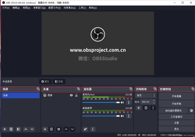The height and width of the screenshot is (137, 195).
Task: Open audio mixer menu dots at bottom
Action: [x=93, y=129]
